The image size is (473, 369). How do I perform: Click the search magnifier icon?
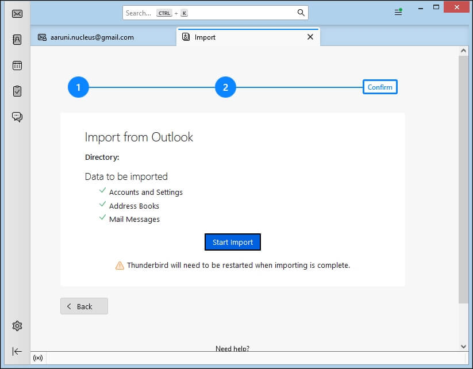pos(301,13)
